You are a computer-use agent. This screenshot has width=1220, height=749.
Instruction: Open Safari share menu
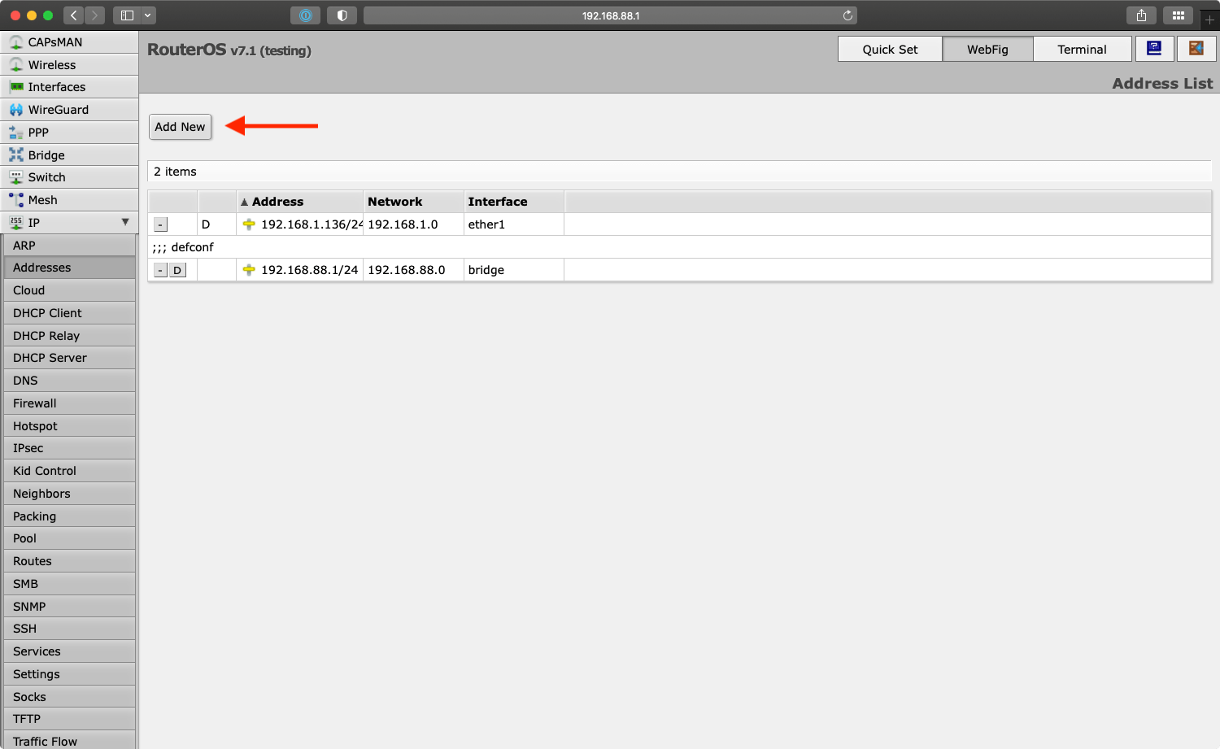pyautogui.click(x=1141, y=15)
